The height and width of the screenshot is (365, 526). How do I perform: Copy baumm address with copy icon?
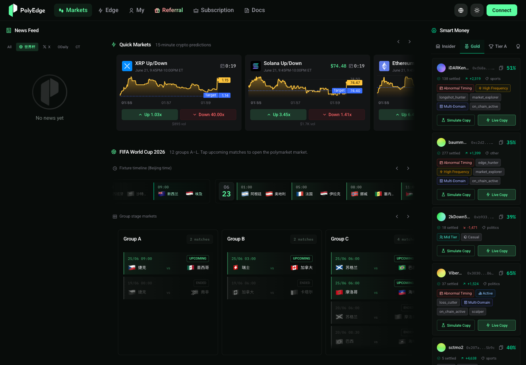click(501, 142)
